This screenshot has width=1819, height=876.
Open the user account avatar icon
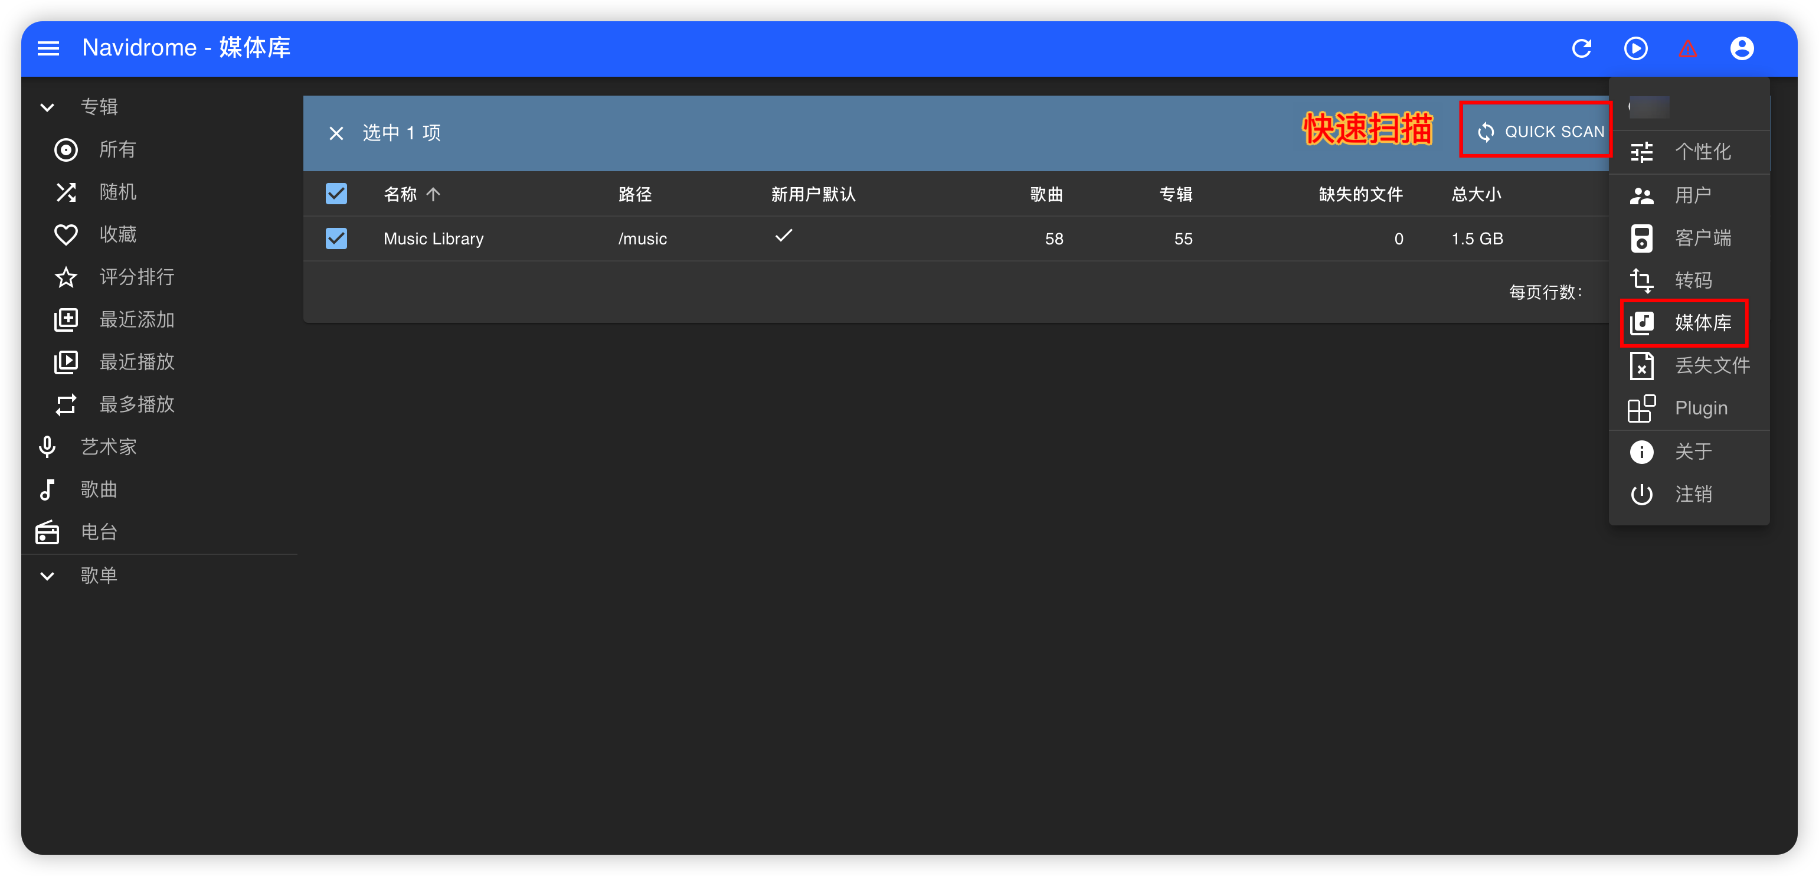1741,48
